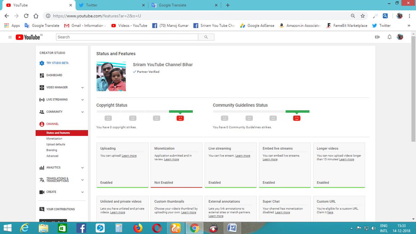The width and height of the screenshot is (416, 234).
Task: Click the Your Contributions icon
Action: point(42,209)
